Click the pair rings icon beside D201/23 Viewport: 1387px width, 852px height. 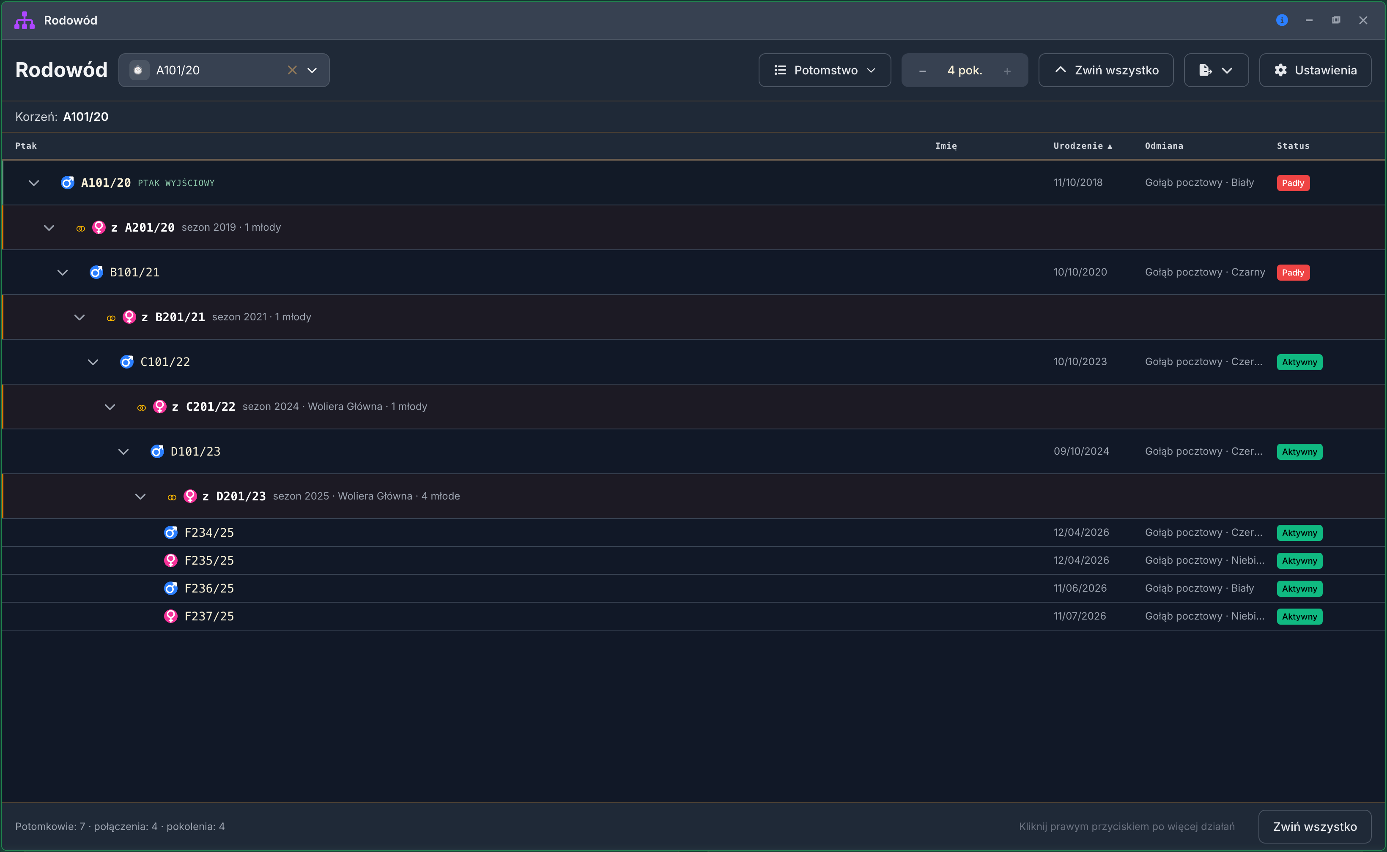click(x=172, y=497)
